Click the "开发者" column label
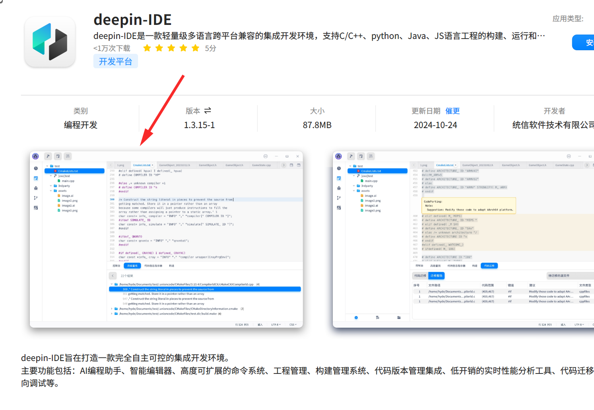This screenshot has height=410, width=594. coord(554,111)
